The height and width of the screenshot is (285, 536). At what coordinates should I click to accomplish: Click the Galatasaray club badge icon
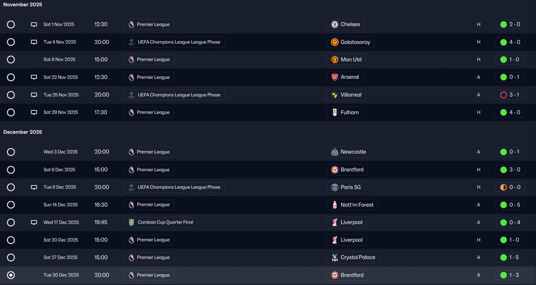click(x=335, y=42)
